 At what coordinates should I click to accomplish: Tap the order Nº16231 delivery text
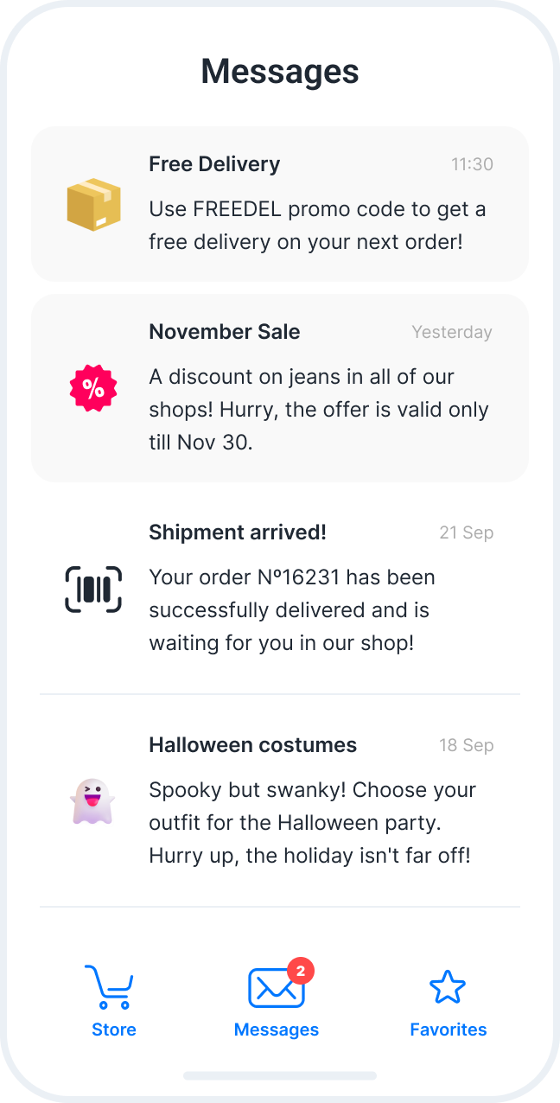coord(292,610)
